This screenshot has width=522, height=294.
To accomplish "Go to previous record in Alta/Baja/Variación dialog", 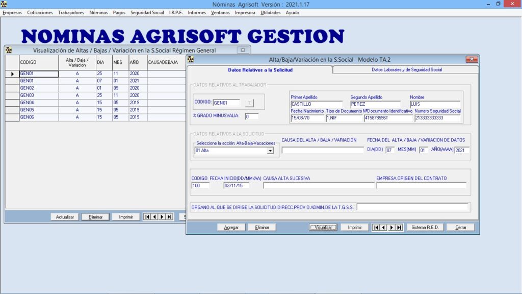I will pos(383,227).
